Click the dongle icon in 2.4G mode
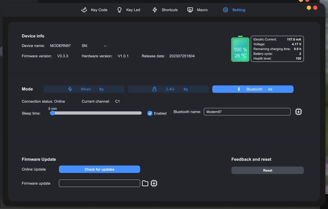This screenshot has width=328, height=209. click(154, 89)
